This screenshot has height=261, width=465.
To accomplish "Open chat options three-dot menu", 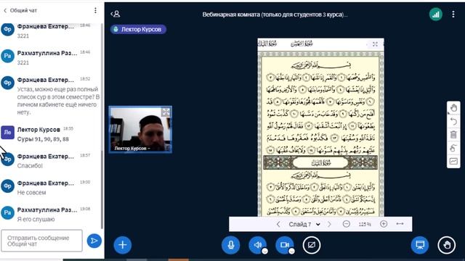I will click(95, 11).
